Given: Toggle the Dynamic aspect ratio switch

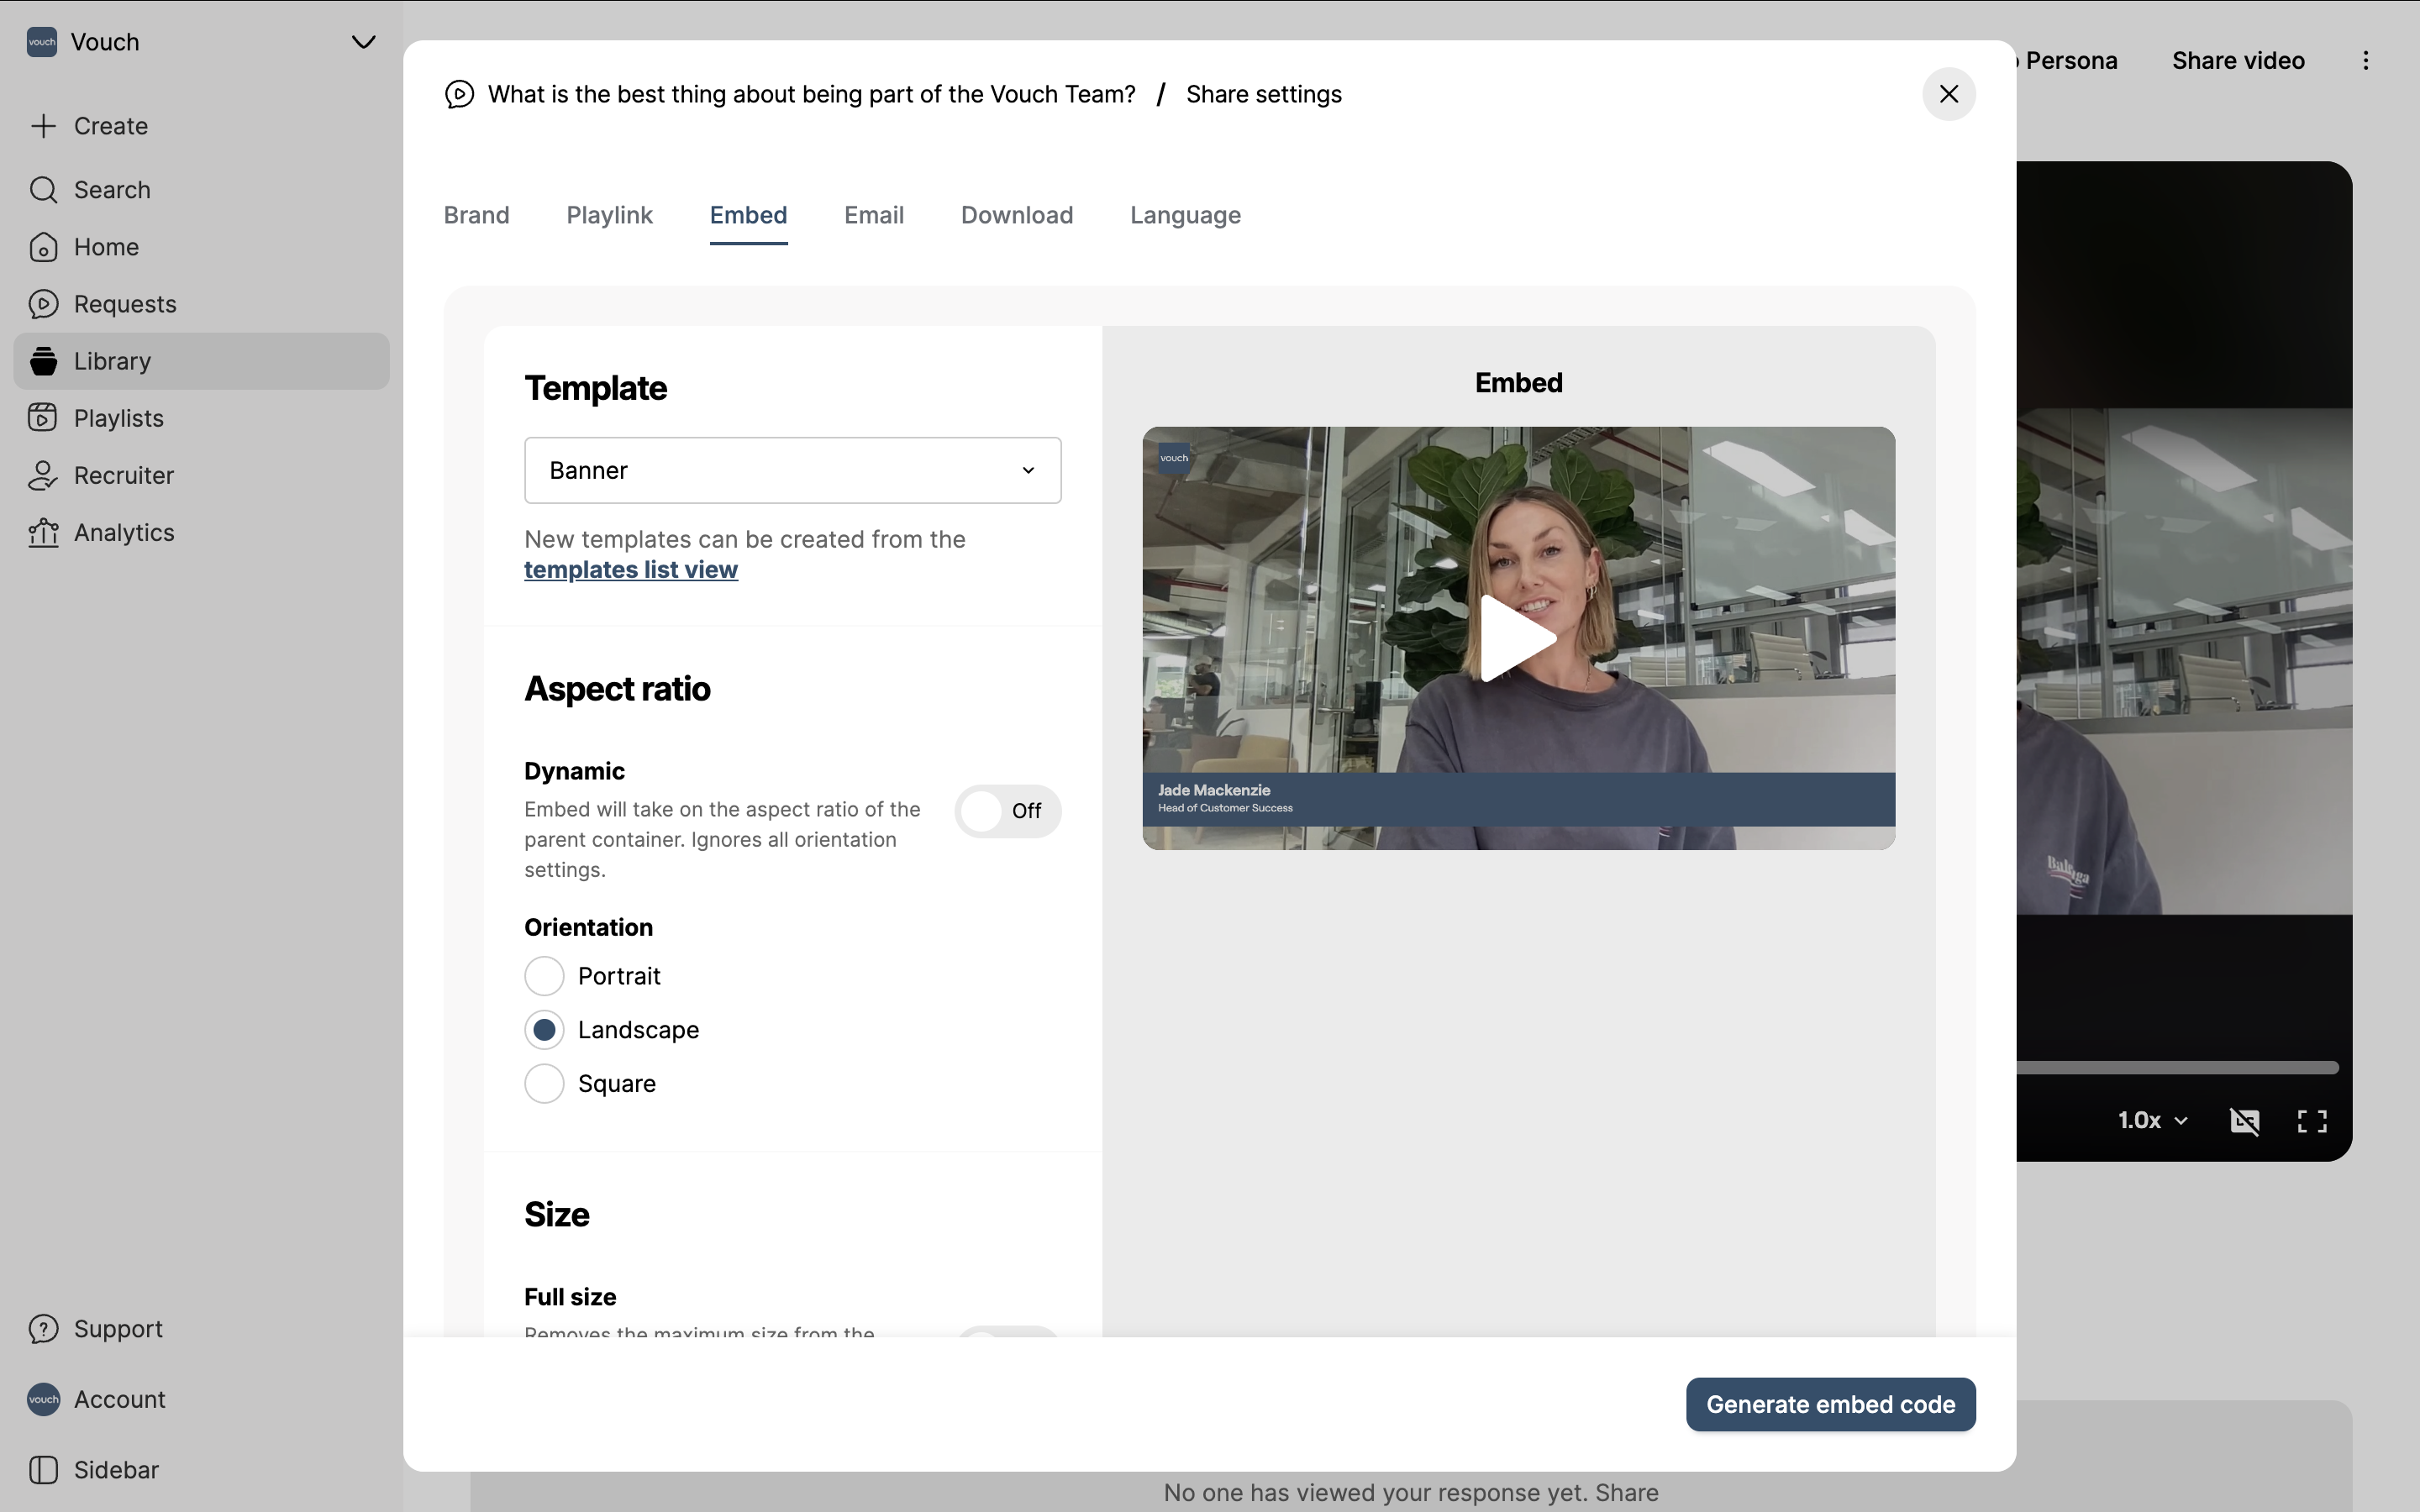Looking at the screenshot, I should point(1007,811).
